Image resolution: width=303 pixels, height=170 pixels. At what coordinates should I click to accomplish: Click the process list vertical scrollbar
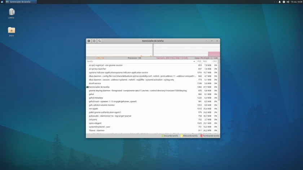pos(219,82)
